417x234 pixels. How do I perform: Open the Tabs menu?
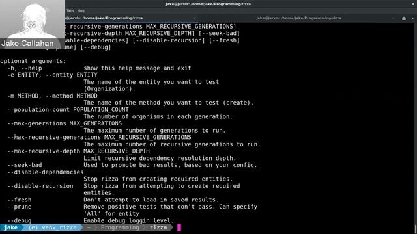(x=70, y=11)
